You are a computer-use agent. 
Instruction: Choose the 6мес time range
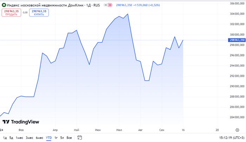click(x=39, y=138)
